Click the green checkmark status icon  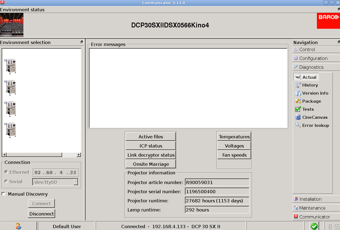click(x=314, y=226)
